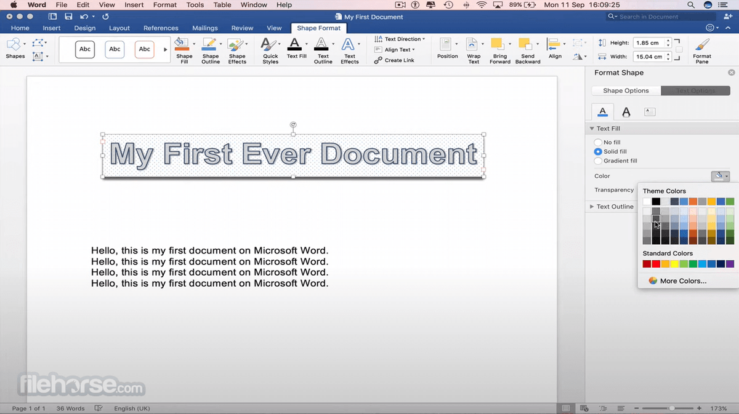Viewport: 739px width, 414px height.
Task: Expand the Text Outline section
Action: (x=592, y=207)
